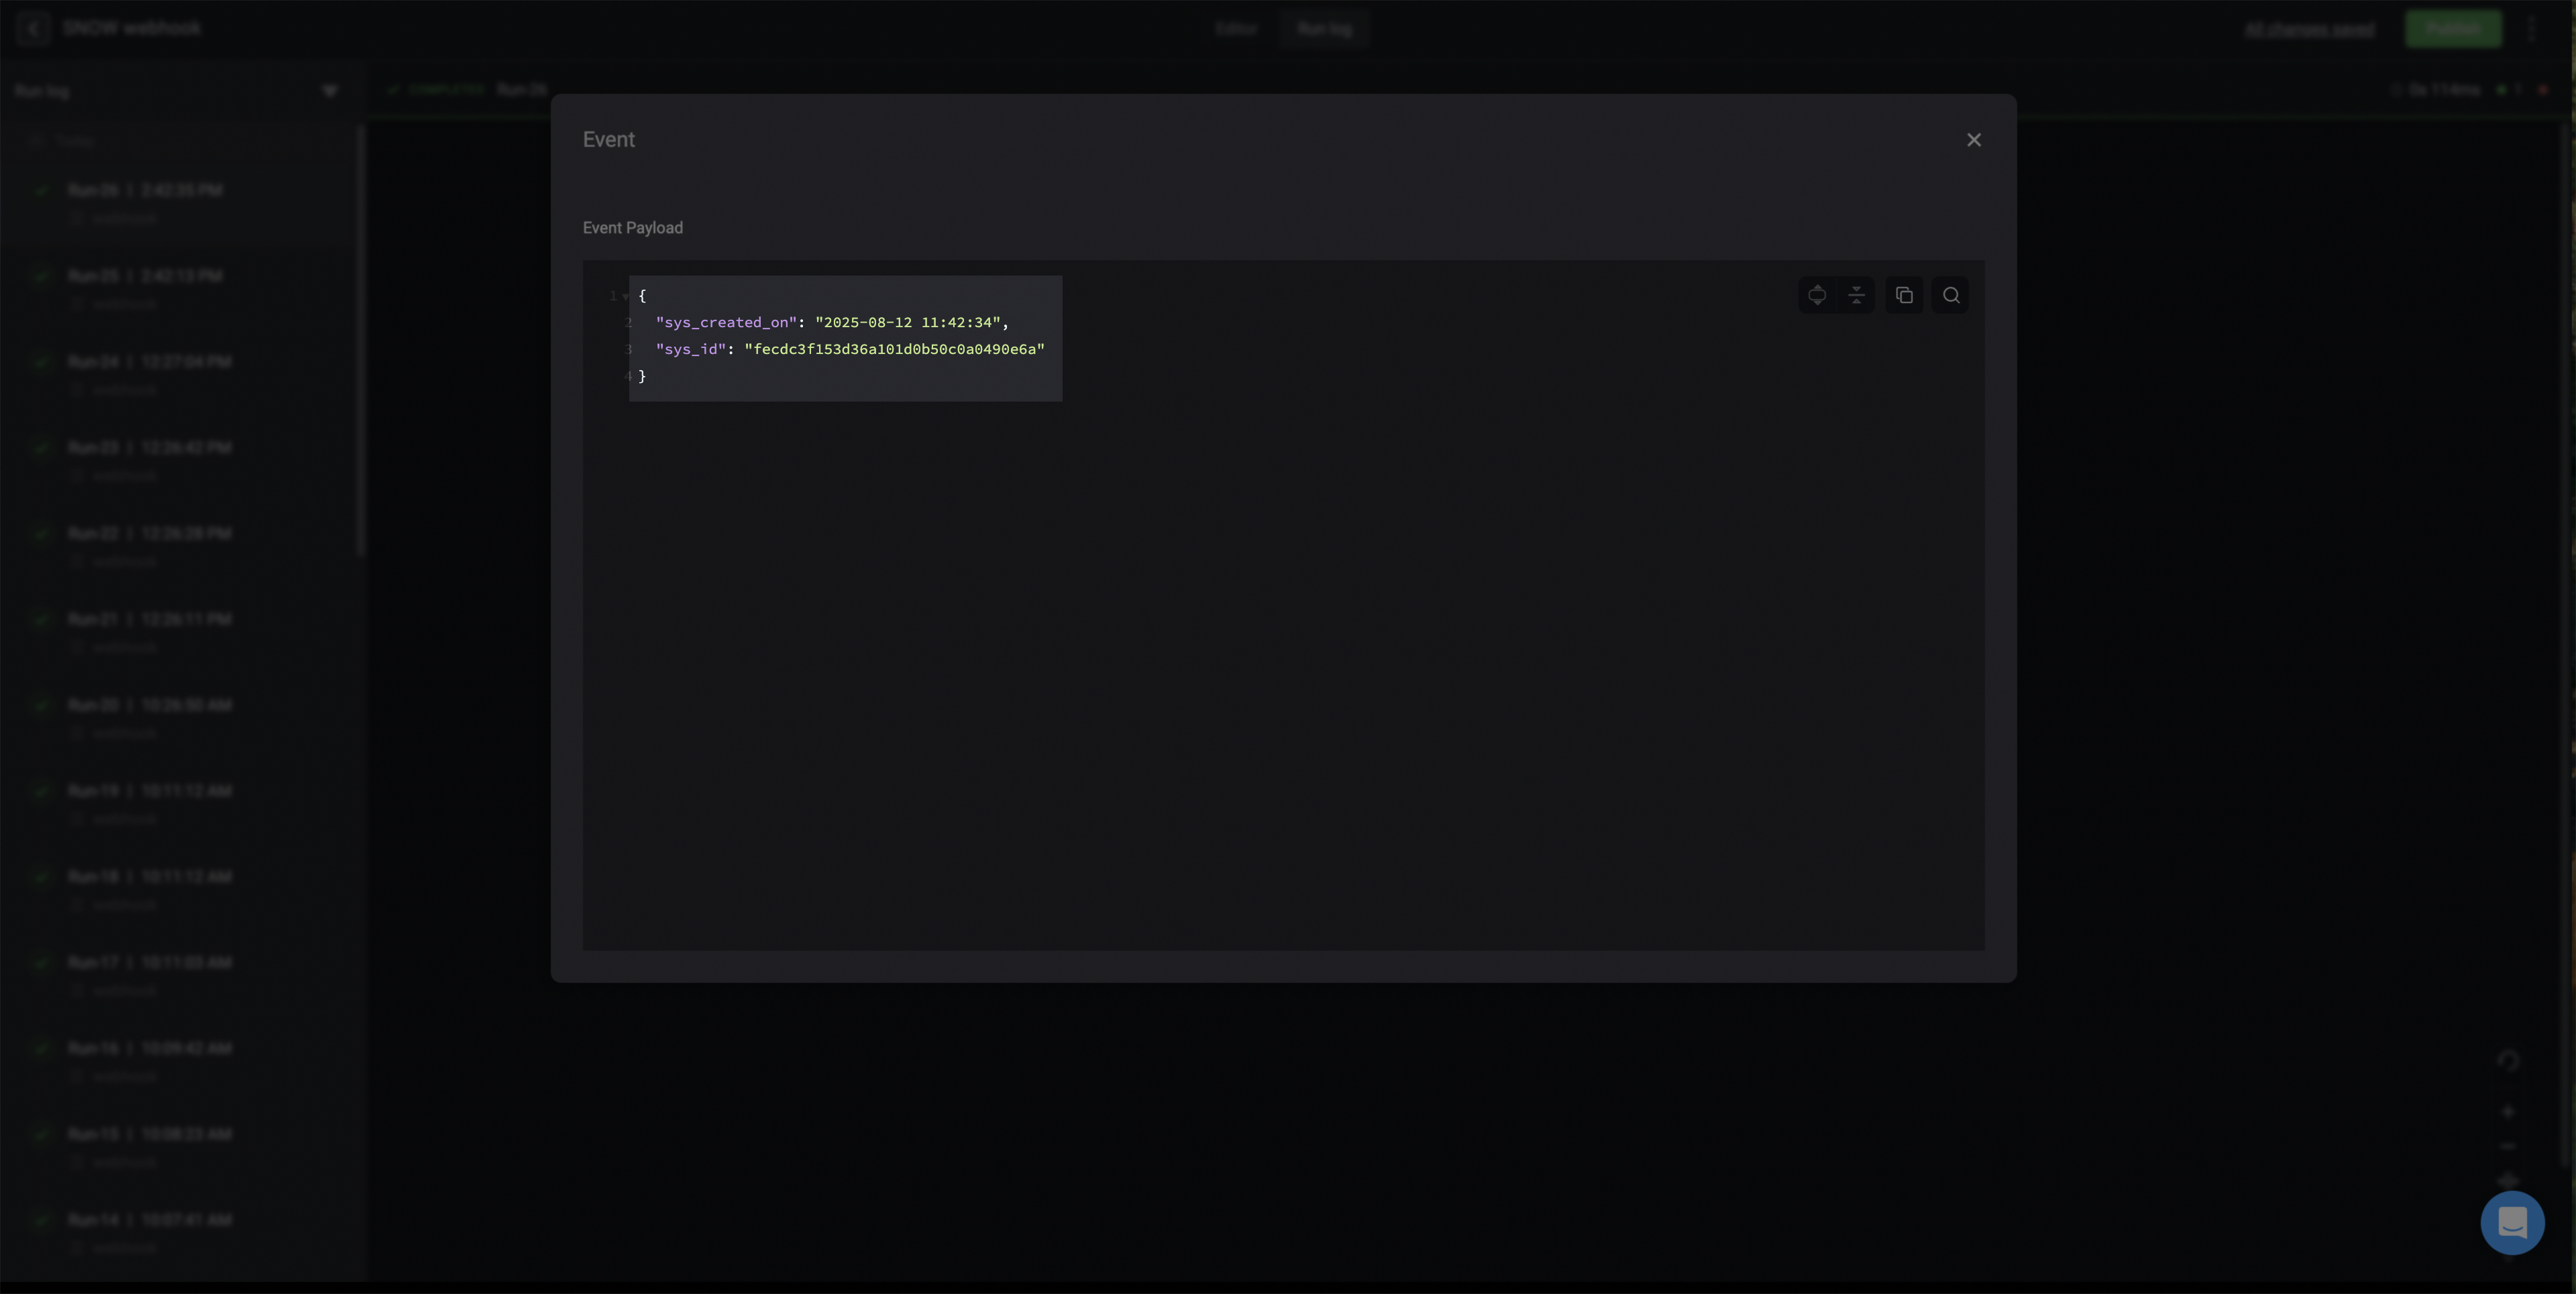The height and width of the screenshot is (1294, 2576).
Task: Click the Event Payload label
Action: 633,228
